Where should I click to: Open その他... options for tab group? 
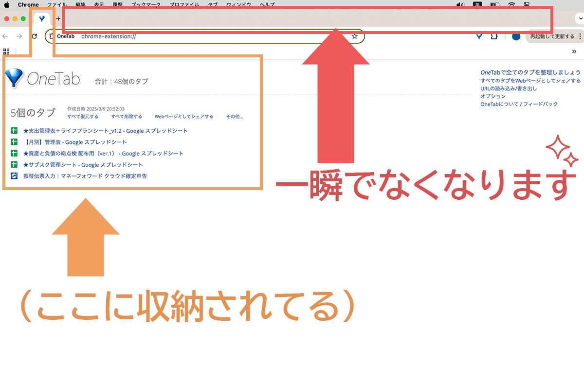point(235,117)
